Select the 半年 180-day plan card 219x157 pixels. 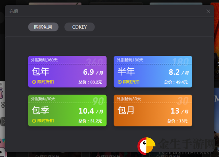coord(153,72)
